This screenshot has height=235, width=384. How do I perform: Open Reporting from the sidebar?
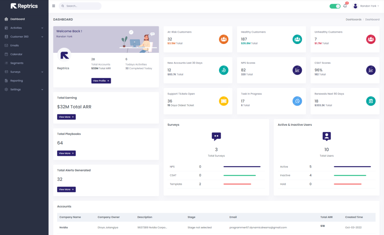17,81
